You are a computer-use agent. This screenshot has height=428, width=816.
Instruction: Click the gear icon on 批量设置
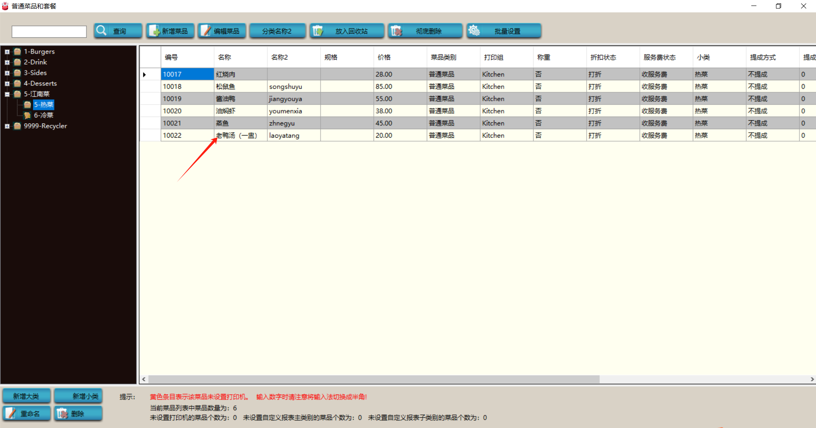tap(474, 31)
